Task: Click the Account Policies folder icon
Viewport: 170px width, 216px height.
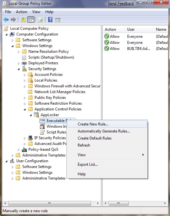Action: [x=30, y=75]
